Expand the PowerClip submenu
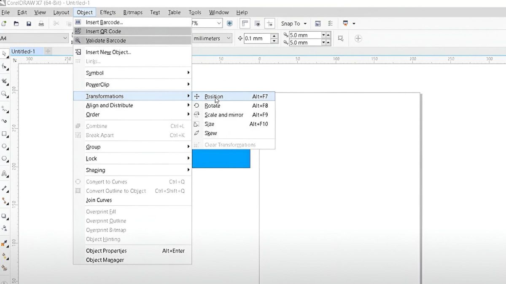Screen dimensions: 506x284 (132, 85)
